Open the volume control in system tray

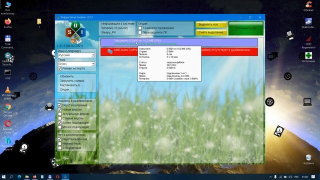pos(290,176)
